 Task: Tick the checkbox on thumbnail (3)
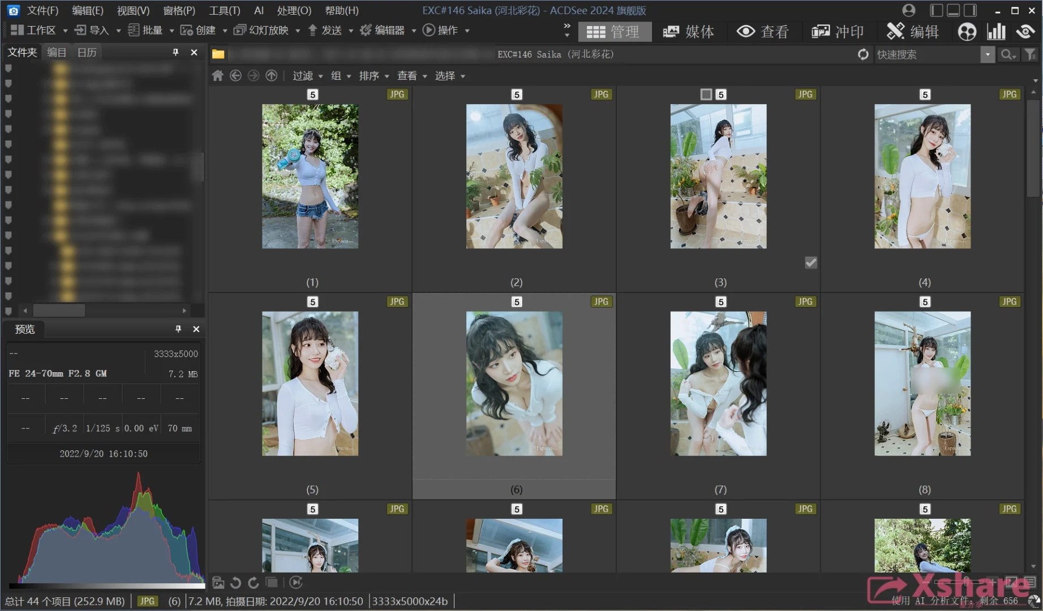(x=706, y=94)
